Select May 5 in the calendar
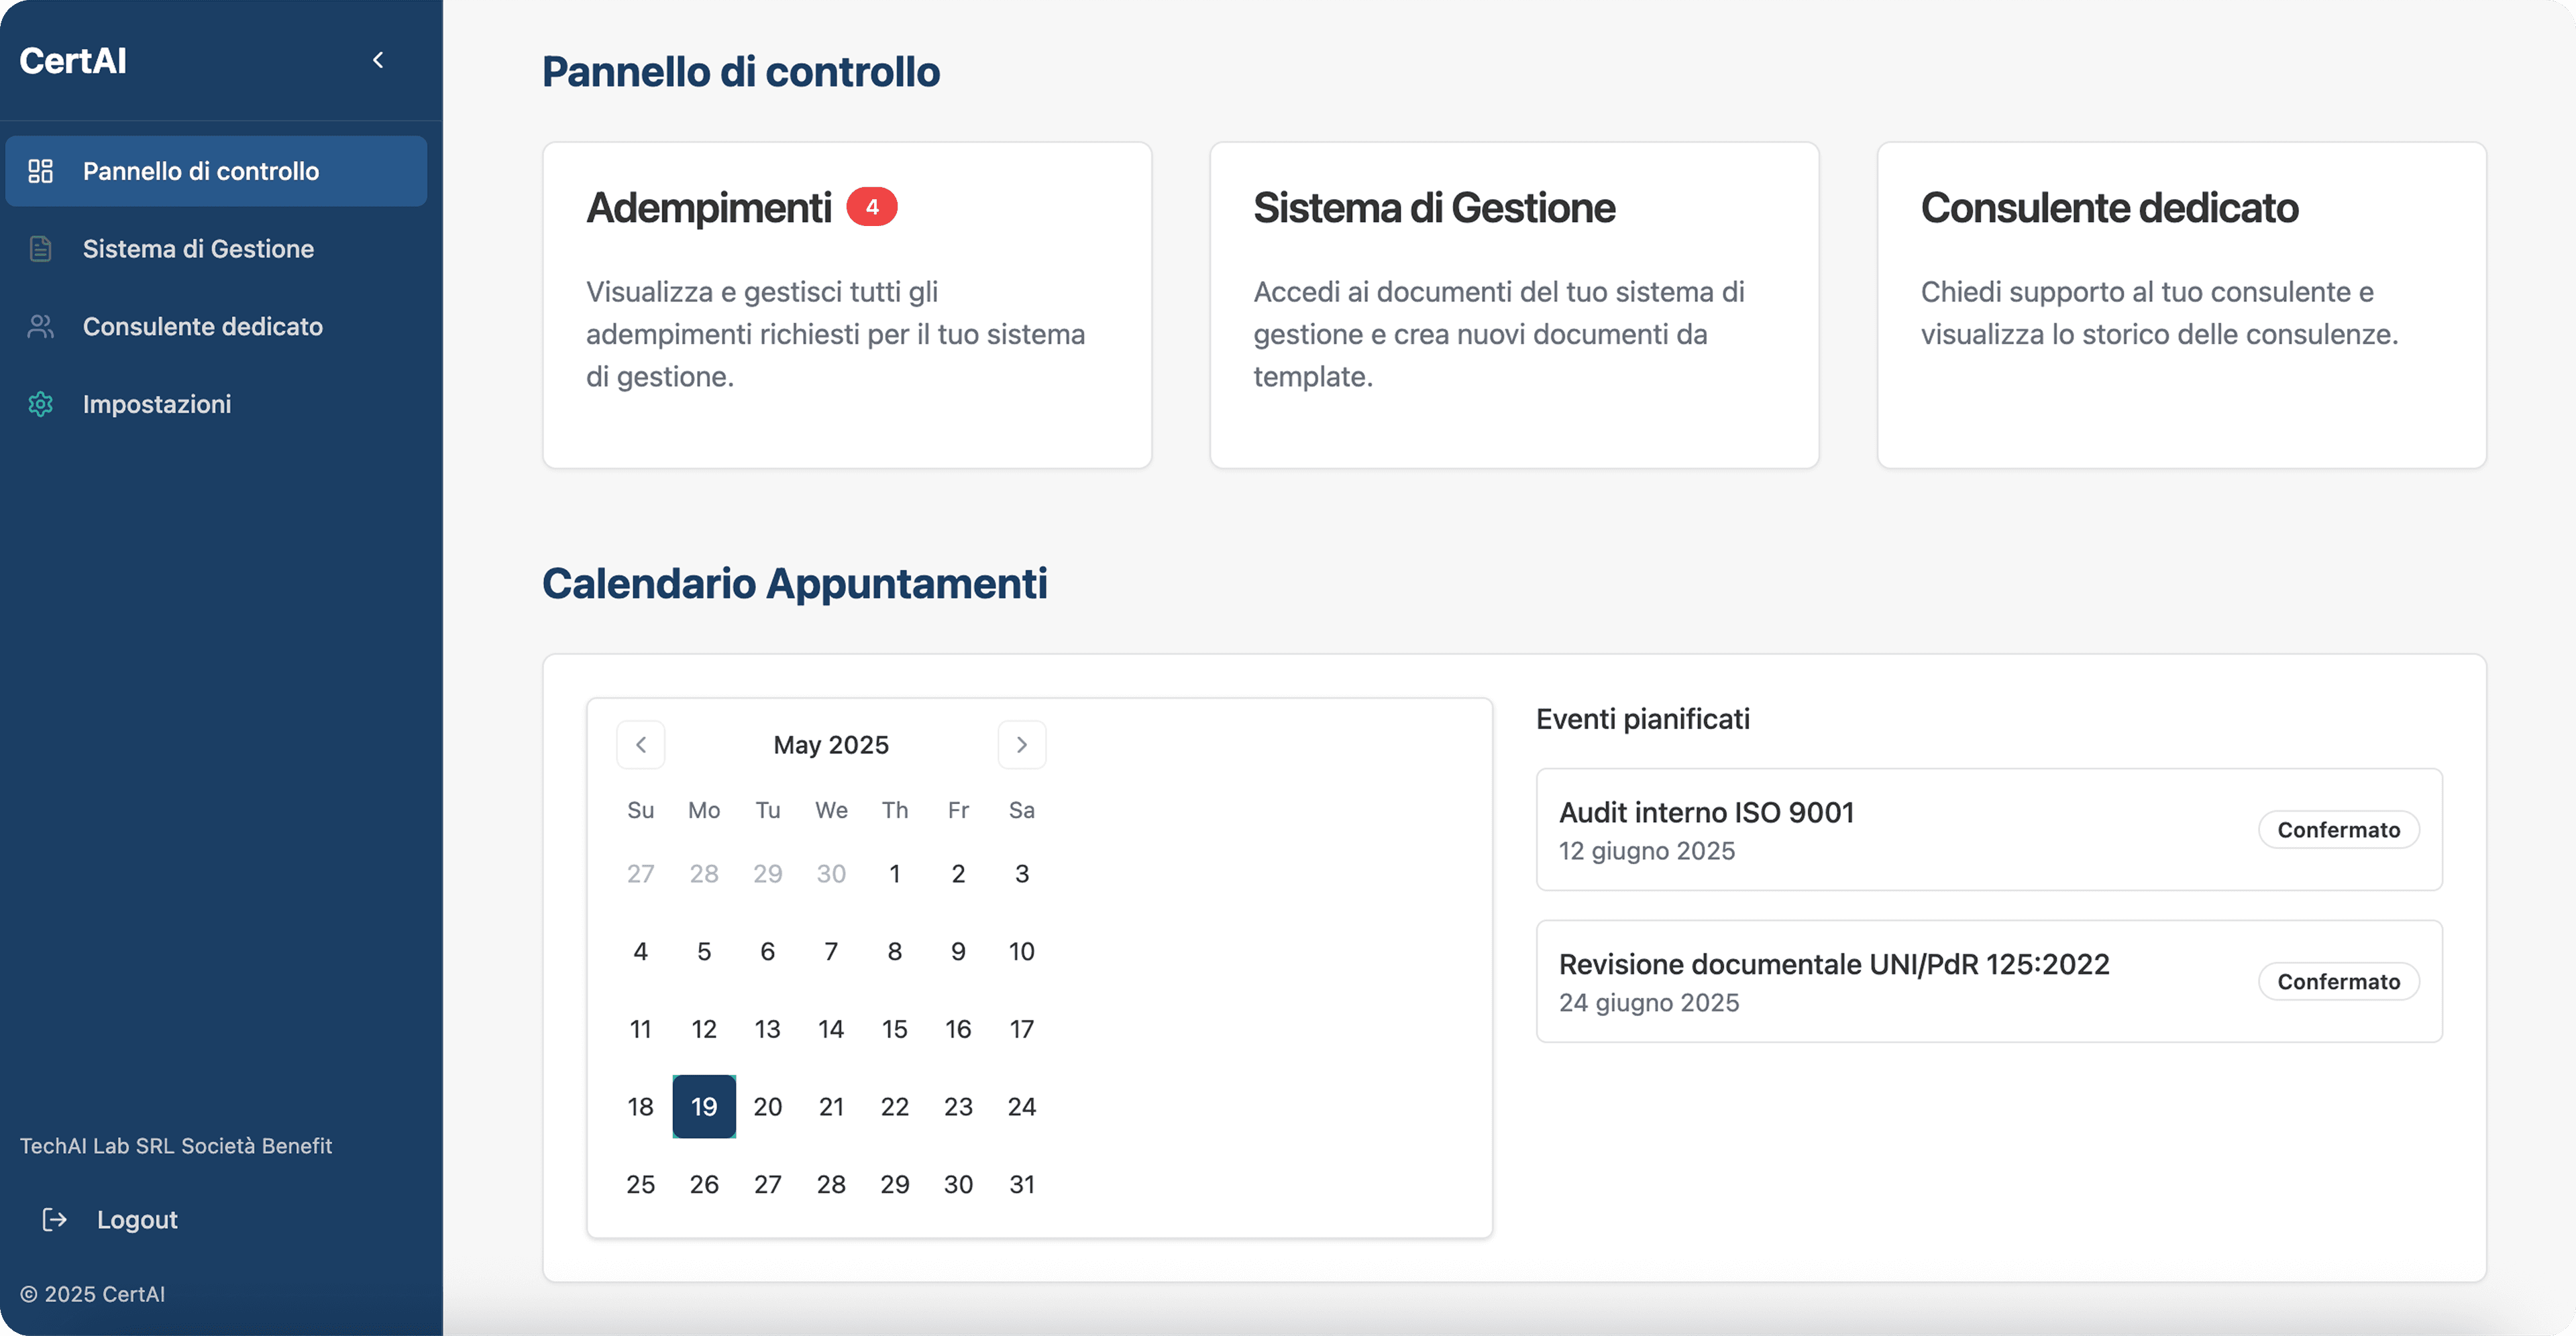The width and height of the screenshot is (2576, 1336). (x=704, y=951)
